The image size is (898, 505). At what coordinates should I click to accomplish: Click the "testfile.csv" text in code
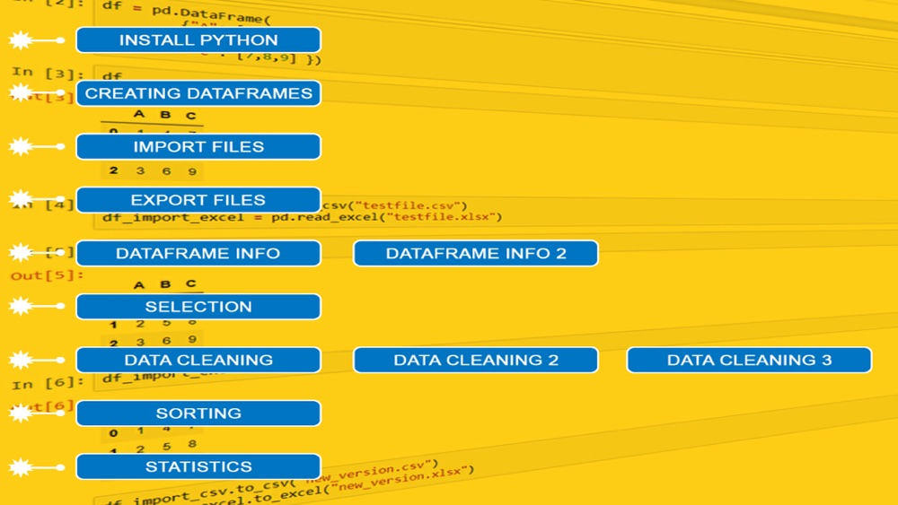(408, 205)
